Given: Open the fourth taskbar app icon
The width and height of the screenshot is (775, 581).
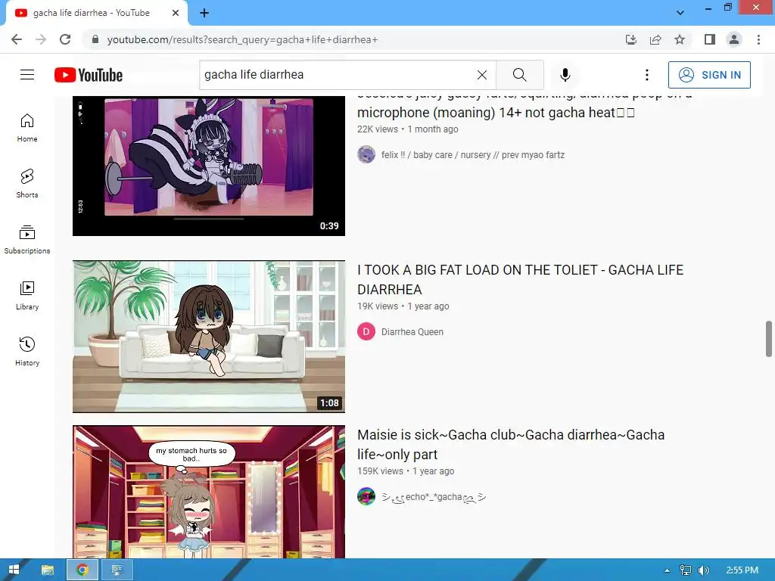Looking at the screenshot, I should tap(117, 570).
